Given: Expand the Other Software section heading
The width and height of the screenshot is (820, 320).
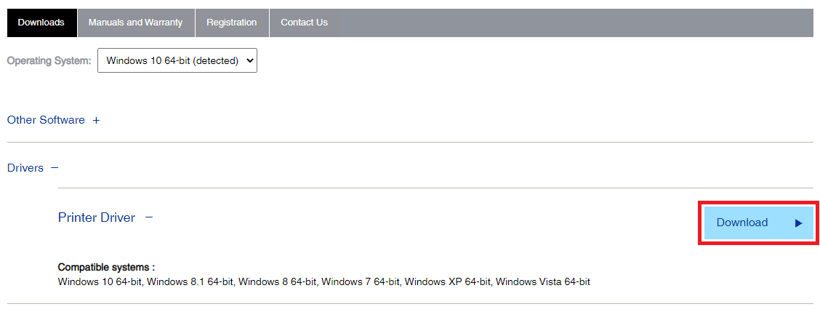Looking at the screenshot, I should (46, 120).
